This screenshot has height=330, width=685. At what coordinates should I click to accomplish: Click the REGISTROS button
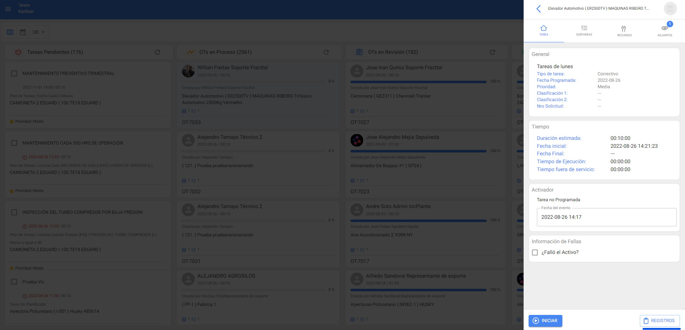(659, 321)
